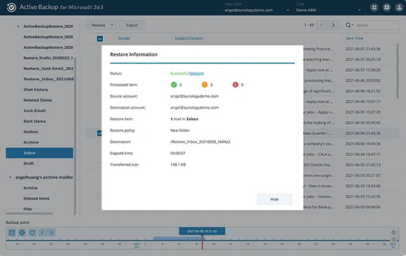Open Files under archive mailbox
Screen dimensions: 406x256
(28, 209)
